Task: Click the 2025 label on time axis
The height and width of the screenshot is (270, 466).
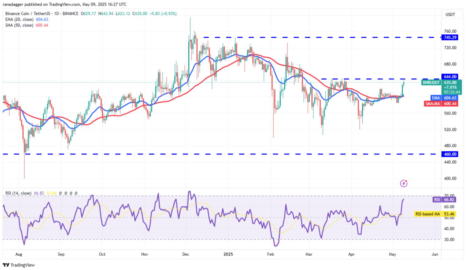Action: coord(228,254)
